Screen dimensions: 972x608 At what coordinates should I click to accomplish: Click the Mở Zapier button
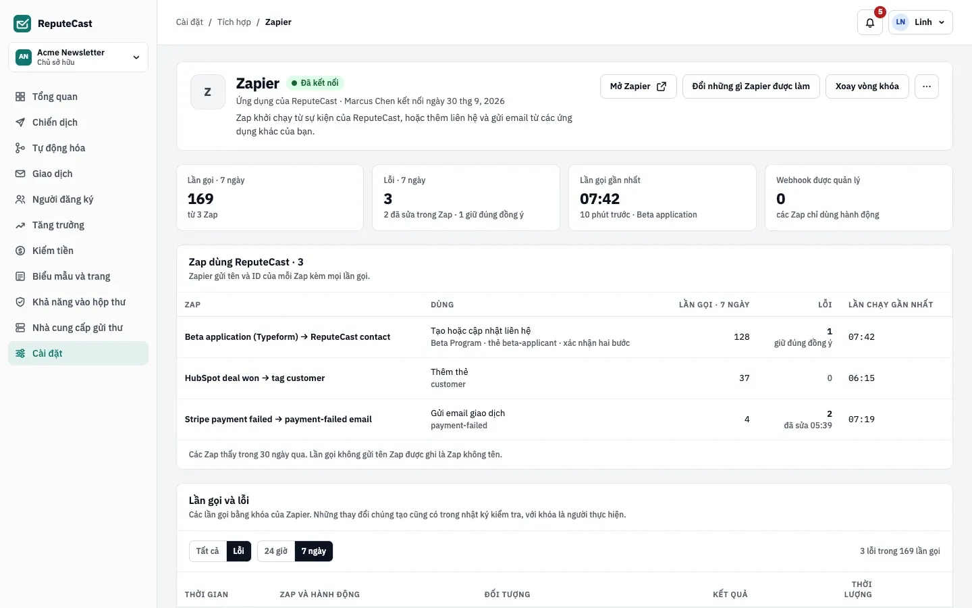[x=639, y=86]
